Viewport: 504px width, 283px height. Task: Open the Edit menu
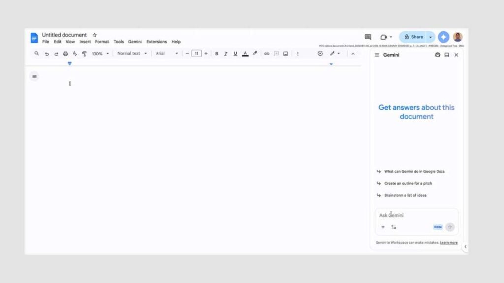[57, 42]
